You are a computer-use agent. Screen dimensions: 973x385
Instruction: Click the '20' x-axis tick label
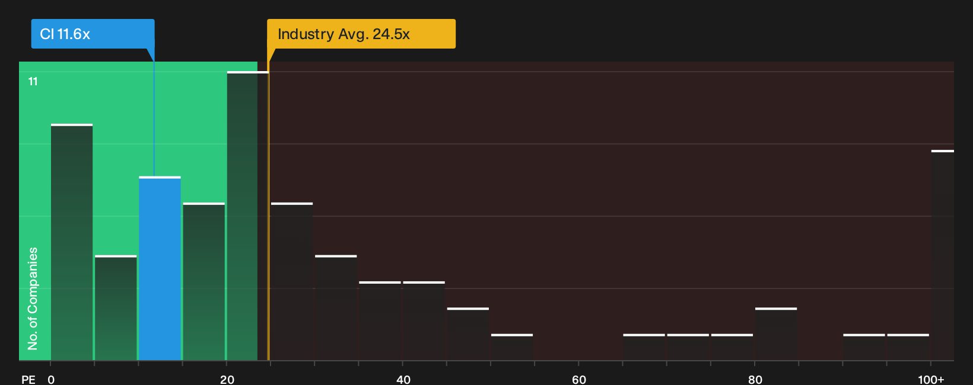(x=227, y=380)
